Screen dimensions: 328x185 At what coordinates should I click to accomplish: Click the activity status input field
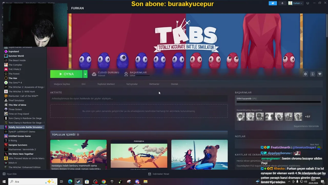click(139, 98)
